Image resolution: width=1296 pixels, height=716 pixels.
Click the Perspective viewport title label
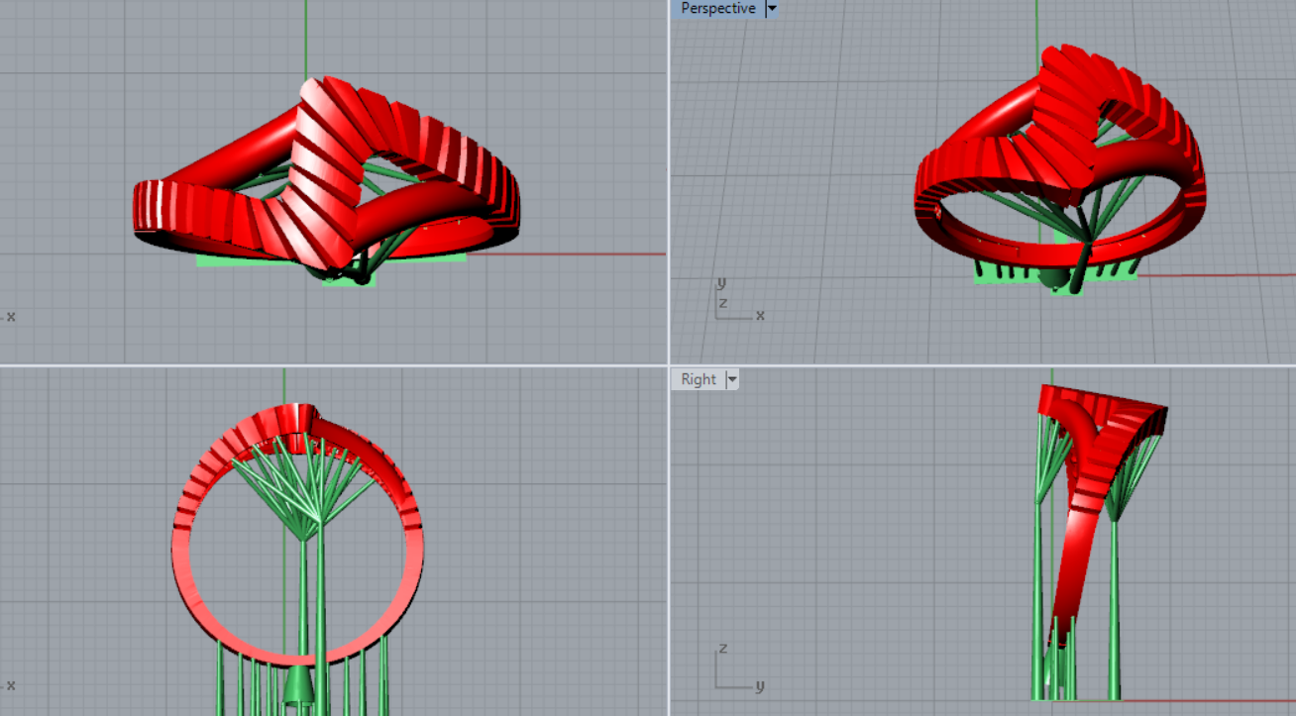(x=717, y=9)
